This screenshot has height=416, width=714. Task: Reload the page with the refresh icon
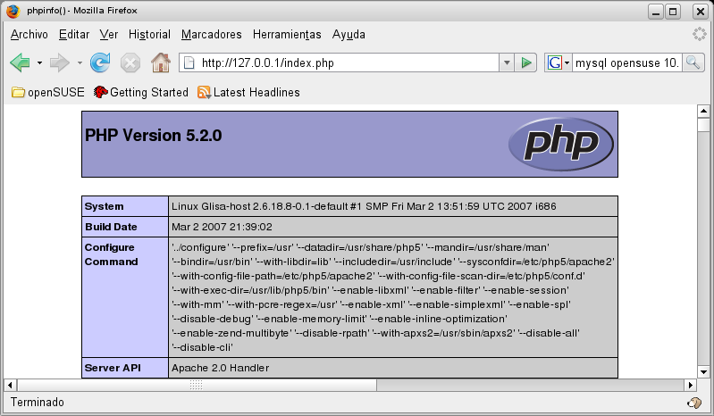(x=100, y=62)
